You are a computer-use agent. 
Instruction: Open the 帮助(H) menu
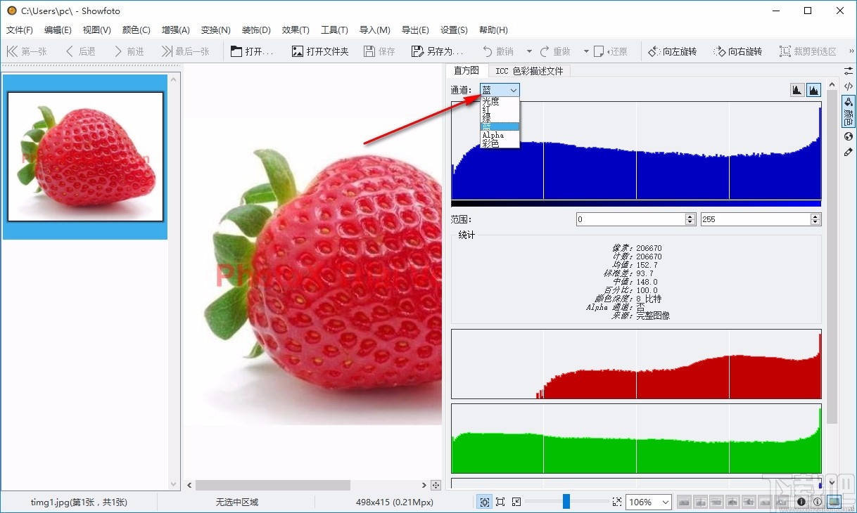tap(493, 30)
